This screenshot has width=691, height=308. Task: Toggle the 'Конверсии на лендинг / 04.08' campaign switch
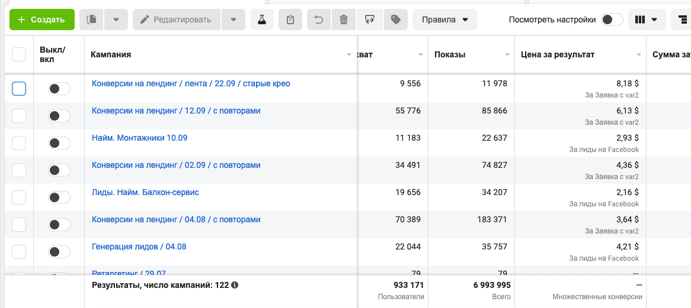pos(59,225)
